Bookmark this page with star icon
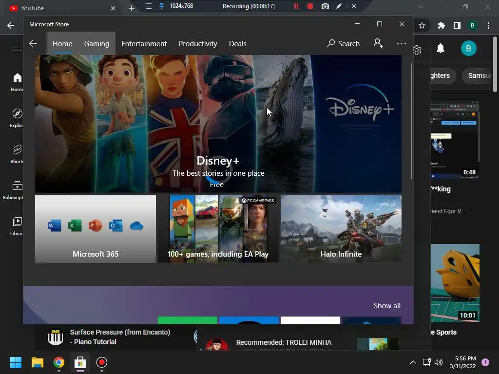This screenshot has height=374, width=499. tap(422, 25)
